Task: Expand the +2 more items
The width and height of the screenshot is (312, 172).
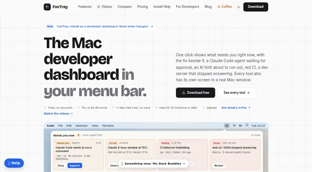Action: click(255, 135)
